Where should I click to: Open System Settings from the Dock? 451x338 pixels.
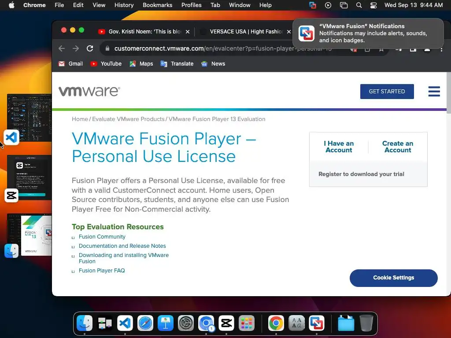point(186,323)
